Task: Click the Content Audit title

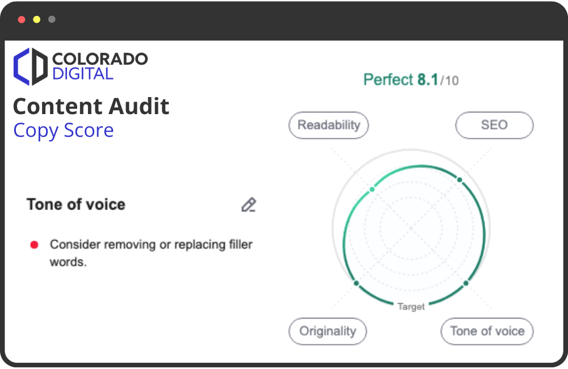Action: [x=91, y=107]
